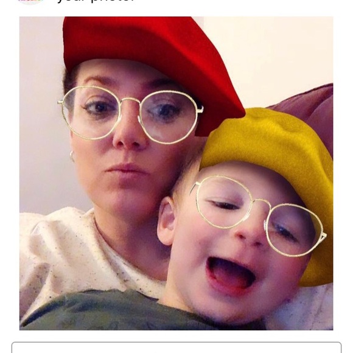This screenshot has height=353, width=353.
Task: Click inside the empty text box below photo
Action: [x=177, y=348]
